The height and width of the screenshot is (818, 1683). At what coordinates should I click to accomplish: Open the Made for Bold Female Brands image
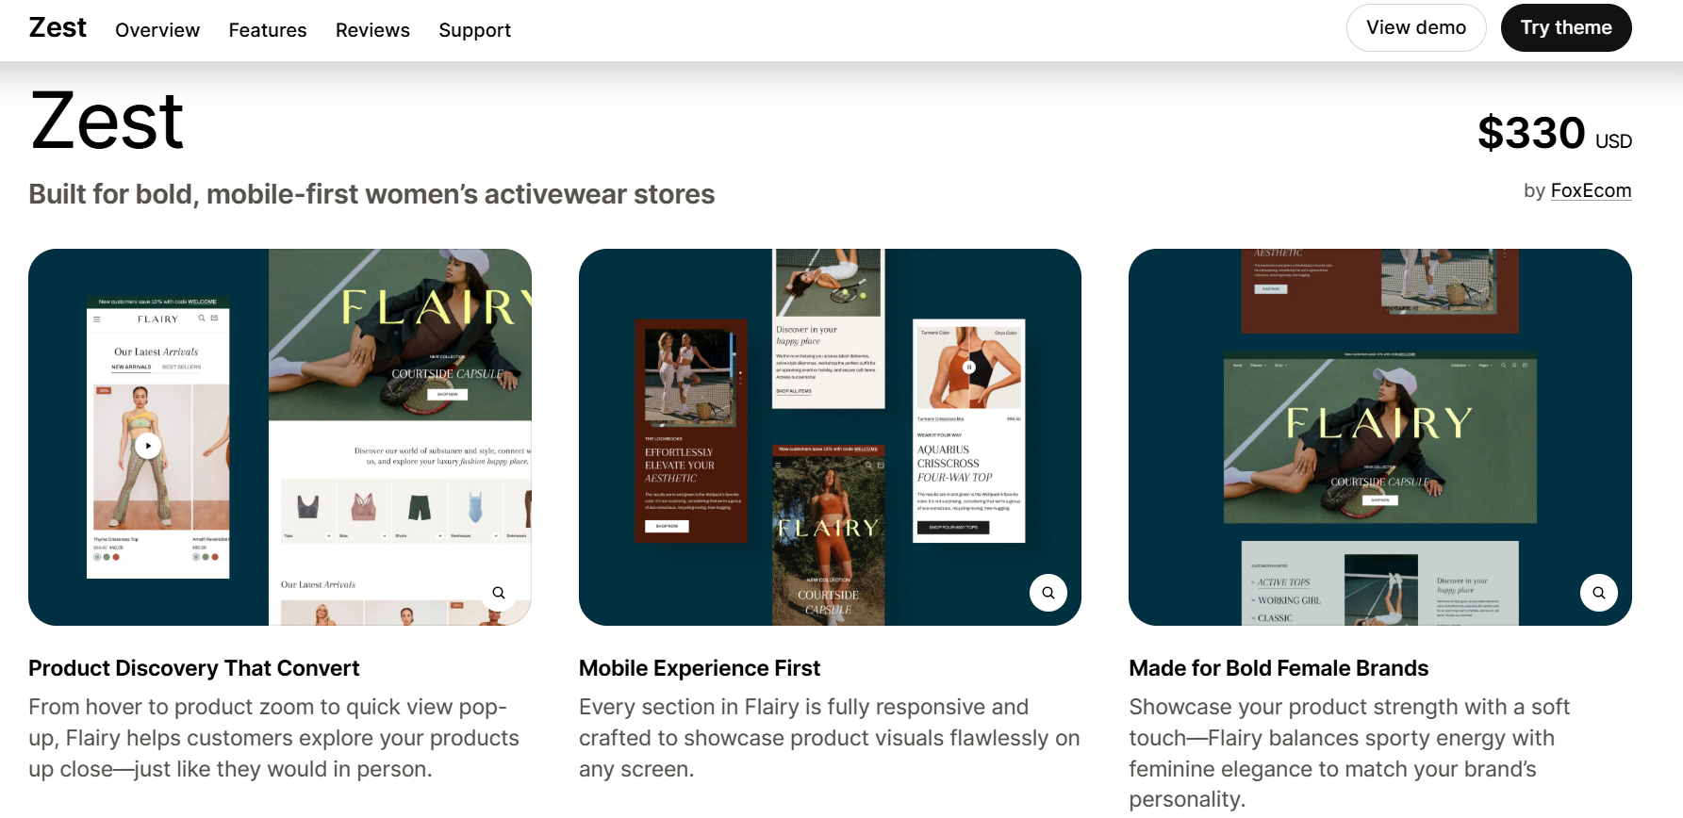point(1380,437)
